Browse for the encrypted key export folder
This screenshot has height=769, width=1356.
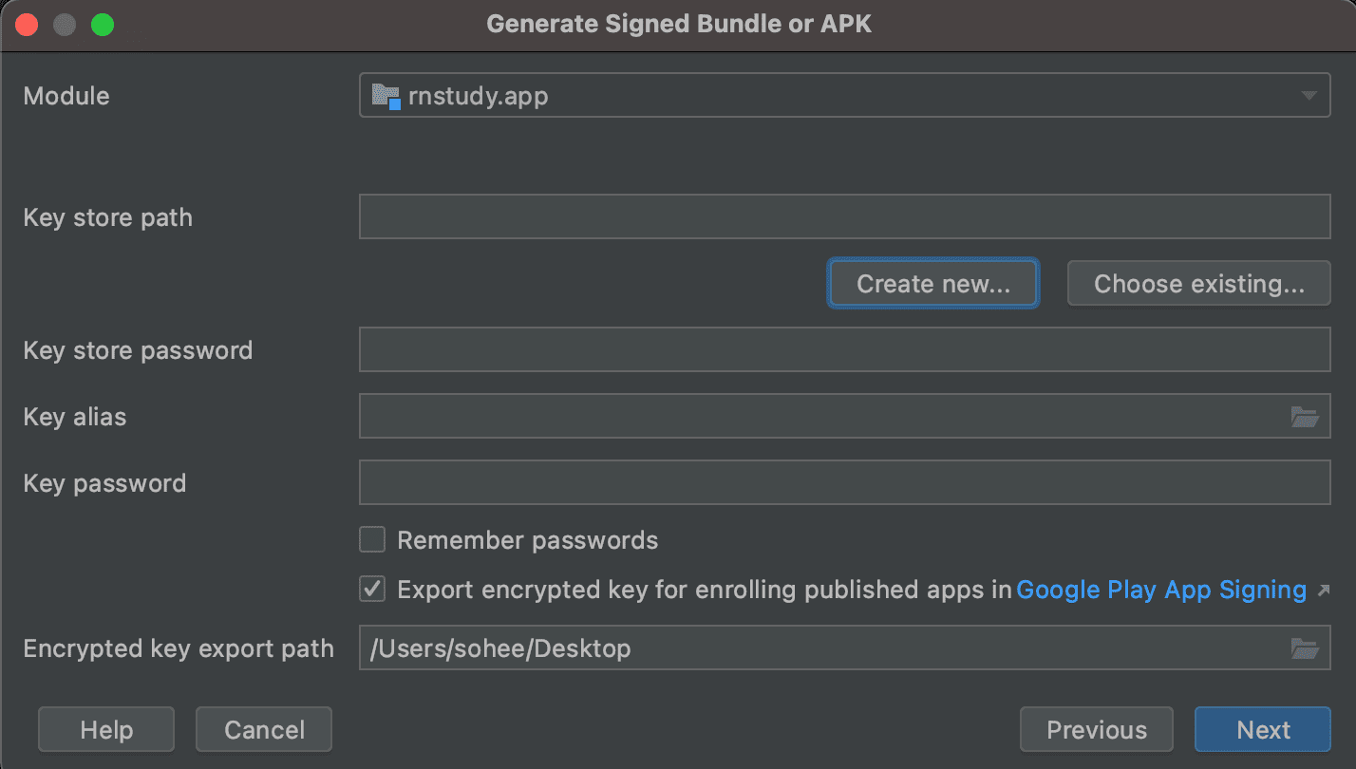1305,648
